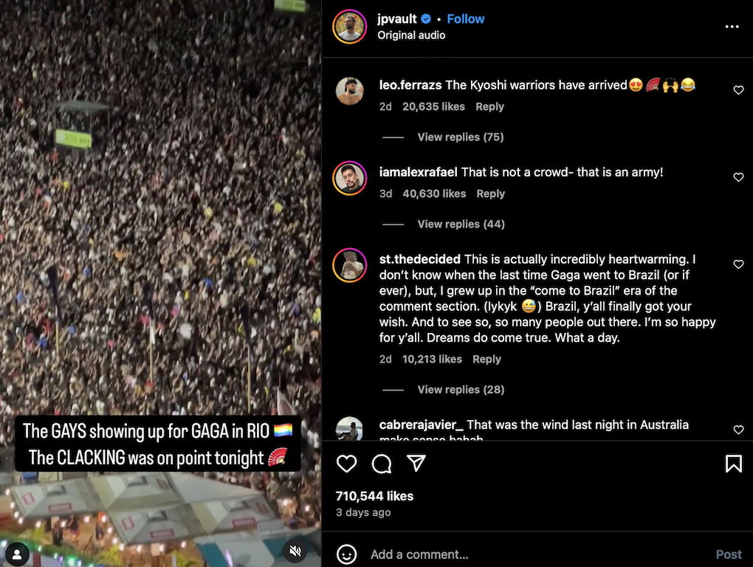The width and height of the screenshot is (753, 567).
Task: Expand View replies (44)
Action: (461, 224)
